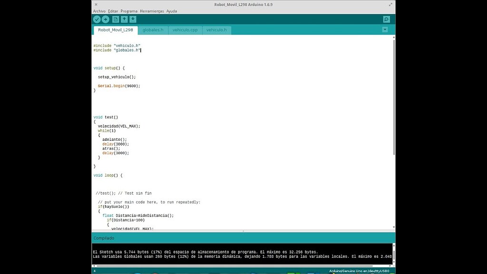Click the window shade icon in titlebar

coord(390,4)
